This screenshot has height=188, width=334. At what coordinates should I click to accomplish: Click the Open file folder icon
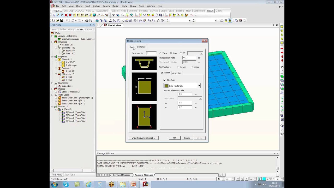click(57, 20)
